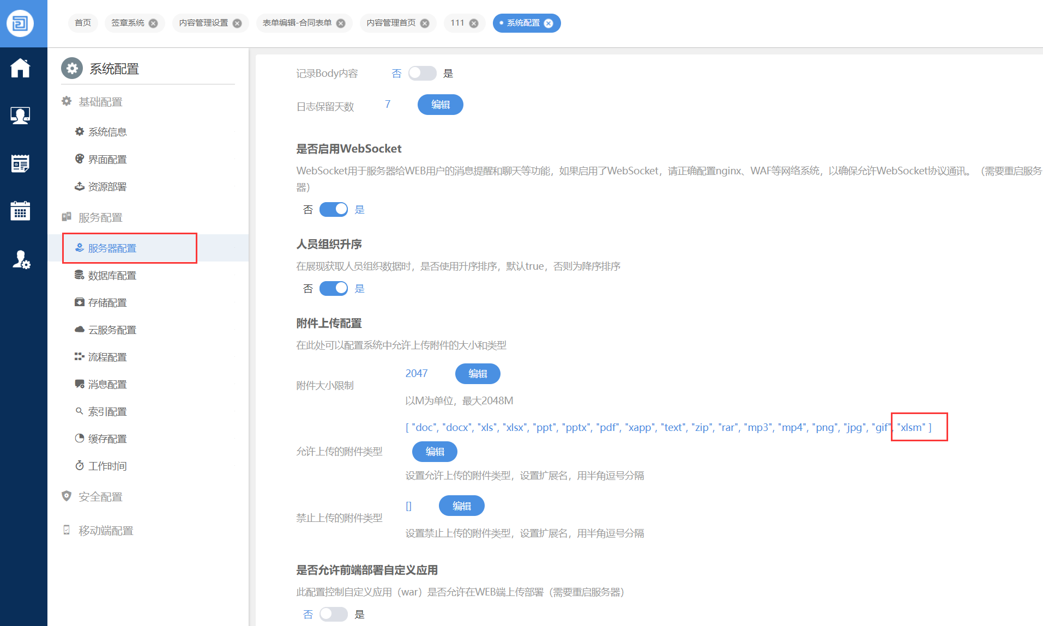Toggle the 是否启用WebSocket switch

[334, 209]
